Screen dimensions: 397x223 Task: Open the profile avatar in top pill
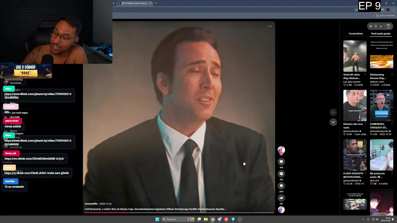(x=388, y=26)
